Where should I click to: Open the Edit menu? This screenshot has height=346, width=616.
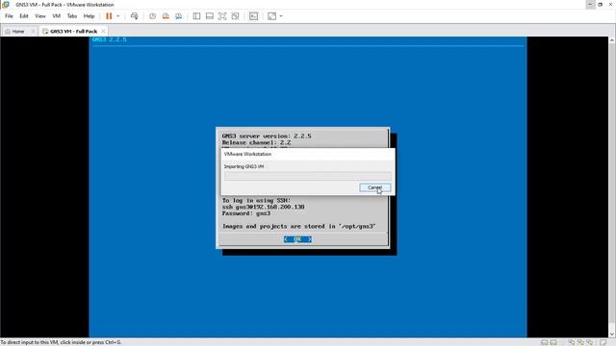24,16
